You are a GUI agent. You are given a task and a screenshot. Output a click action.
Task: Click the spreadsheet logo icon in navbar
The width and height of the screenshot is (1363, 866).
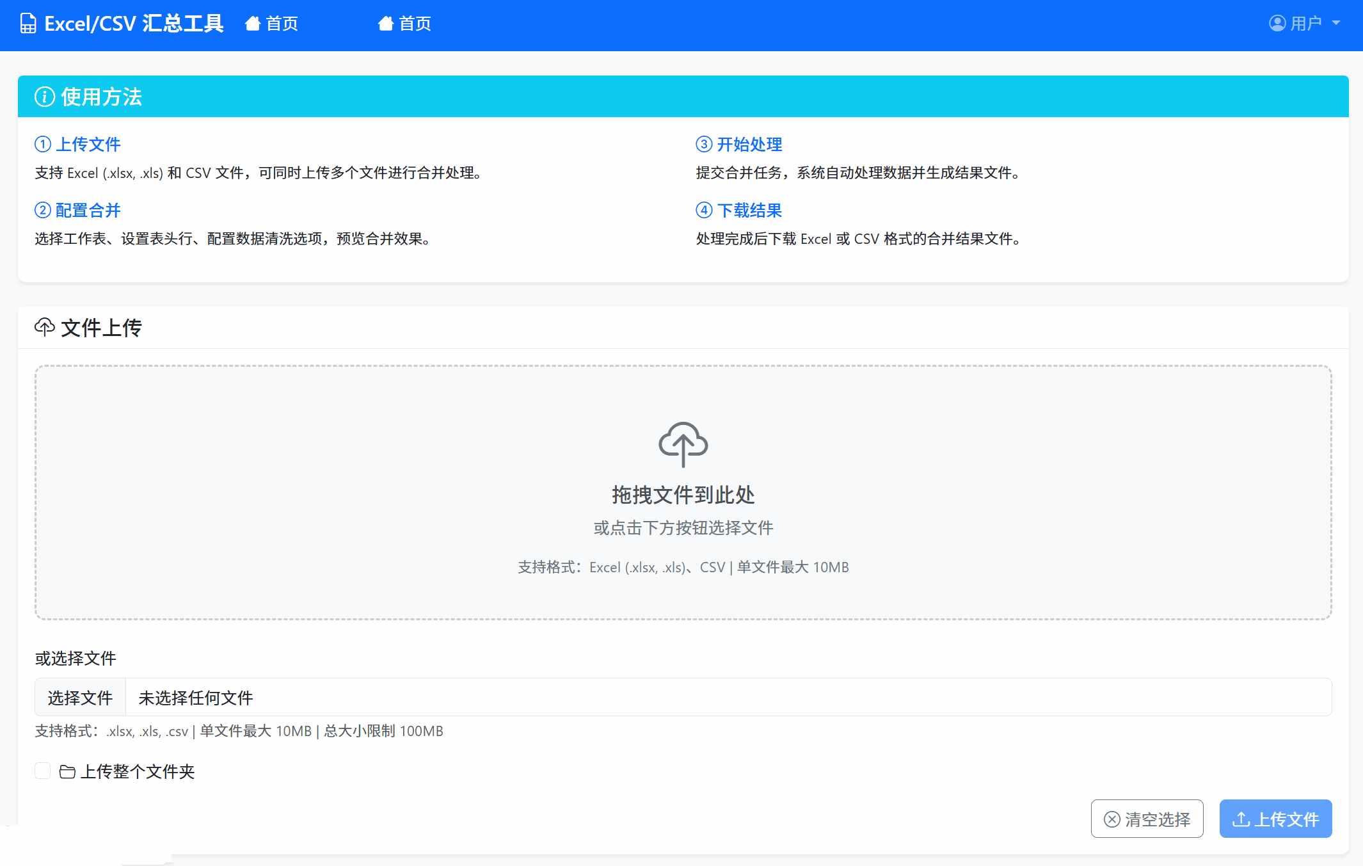(28, 24)
